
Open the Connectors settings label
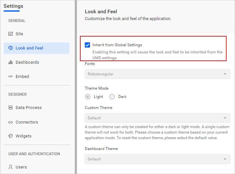[x=27, y=122]
